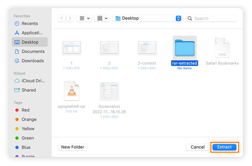The width and height of the screenshot is (252, 166).
Task: Open the Documents folder from the sidebar
Action: (30, 51)
